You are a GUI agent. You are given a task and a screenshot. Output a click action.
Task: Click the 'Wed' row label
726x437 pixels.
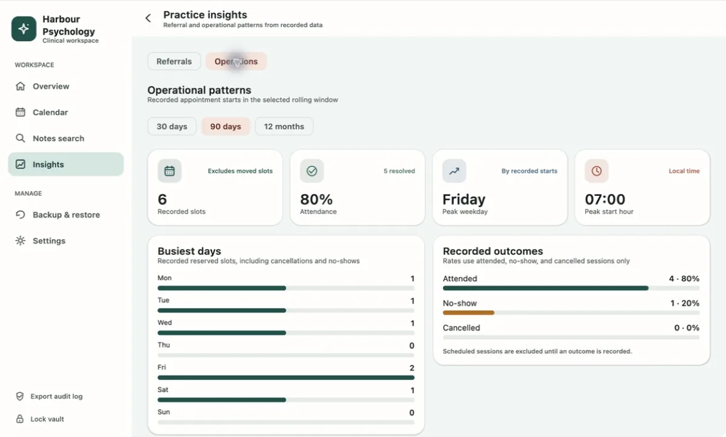(165, 323)
